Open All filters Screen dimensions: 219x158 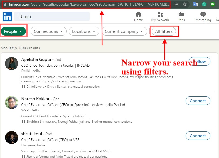click(164, 31)
